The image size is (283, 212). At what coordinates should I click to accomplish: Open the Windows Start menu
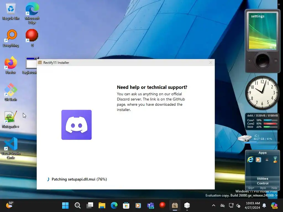coord(65,205)
